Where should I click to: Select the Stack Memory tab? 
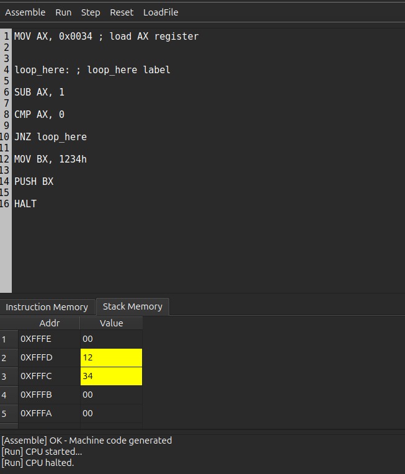[132, 306]
